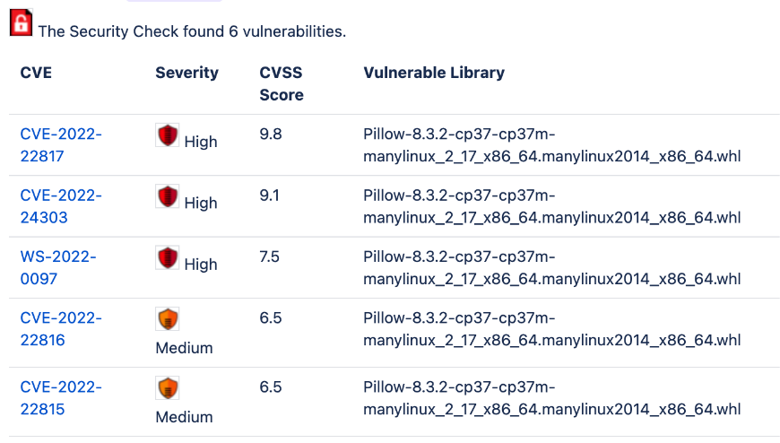
Task: Click the Medium severity shield for CVE-2022-22816
Action: (x=167, y=319)
